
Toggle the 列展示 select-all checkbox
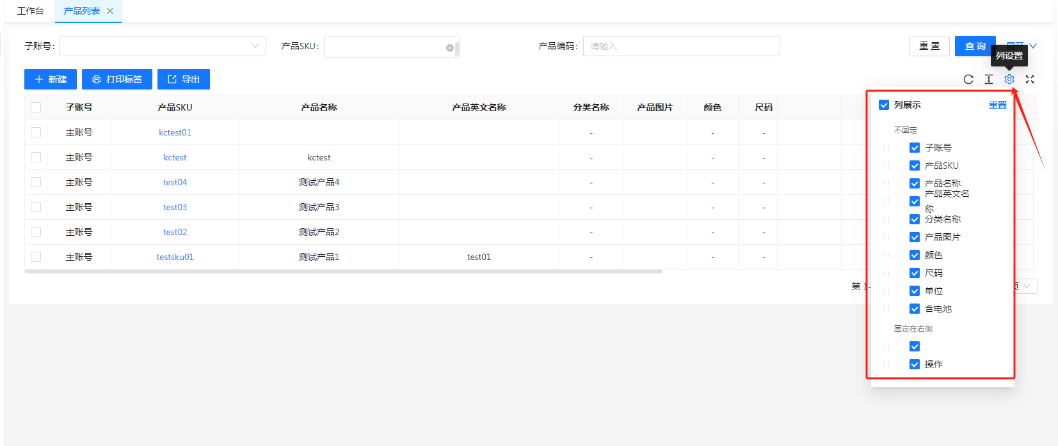pos(884,105)
